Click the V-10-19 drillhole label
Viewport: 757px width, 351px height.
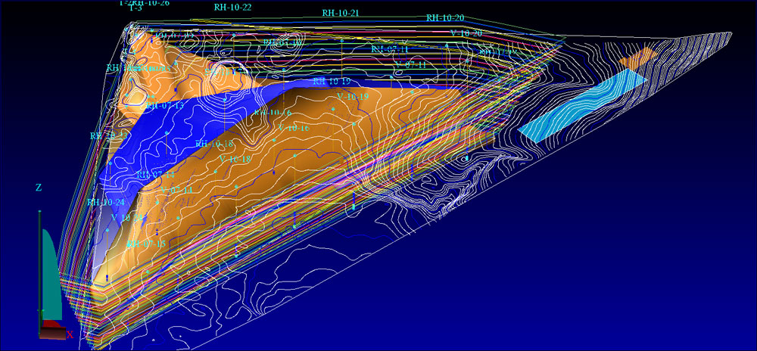pyautogui.click(x=352, y=97)
